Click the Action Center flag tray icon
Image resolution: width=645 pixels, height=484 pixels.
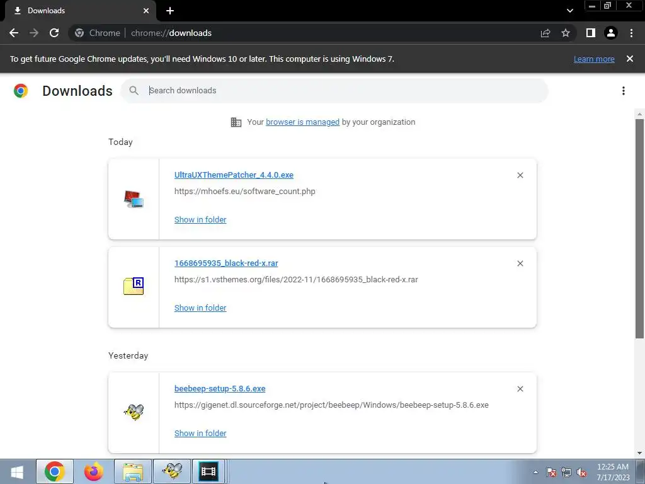tap(551, 473)
